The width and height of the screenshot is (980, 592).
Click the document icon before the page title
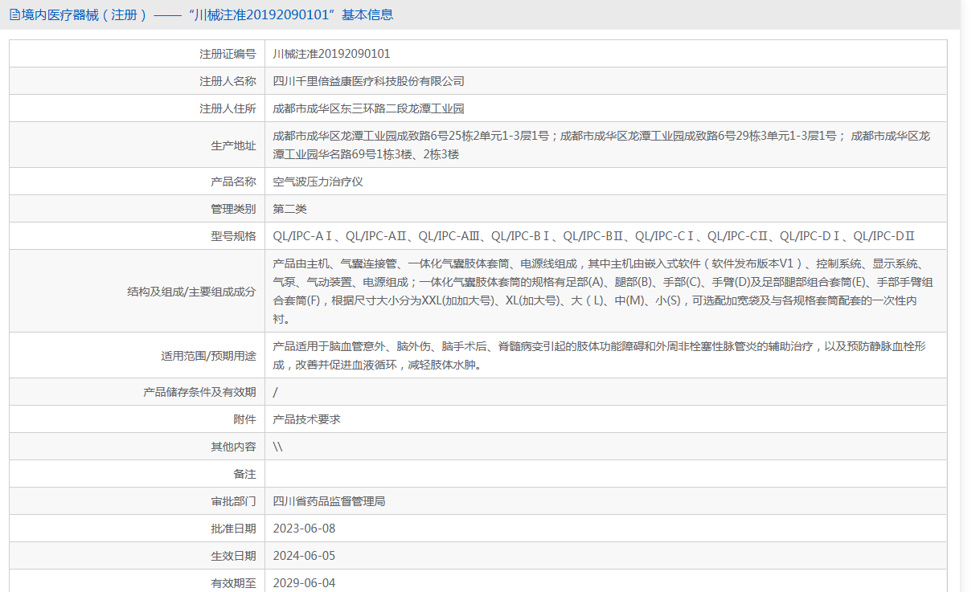(14, 15)
